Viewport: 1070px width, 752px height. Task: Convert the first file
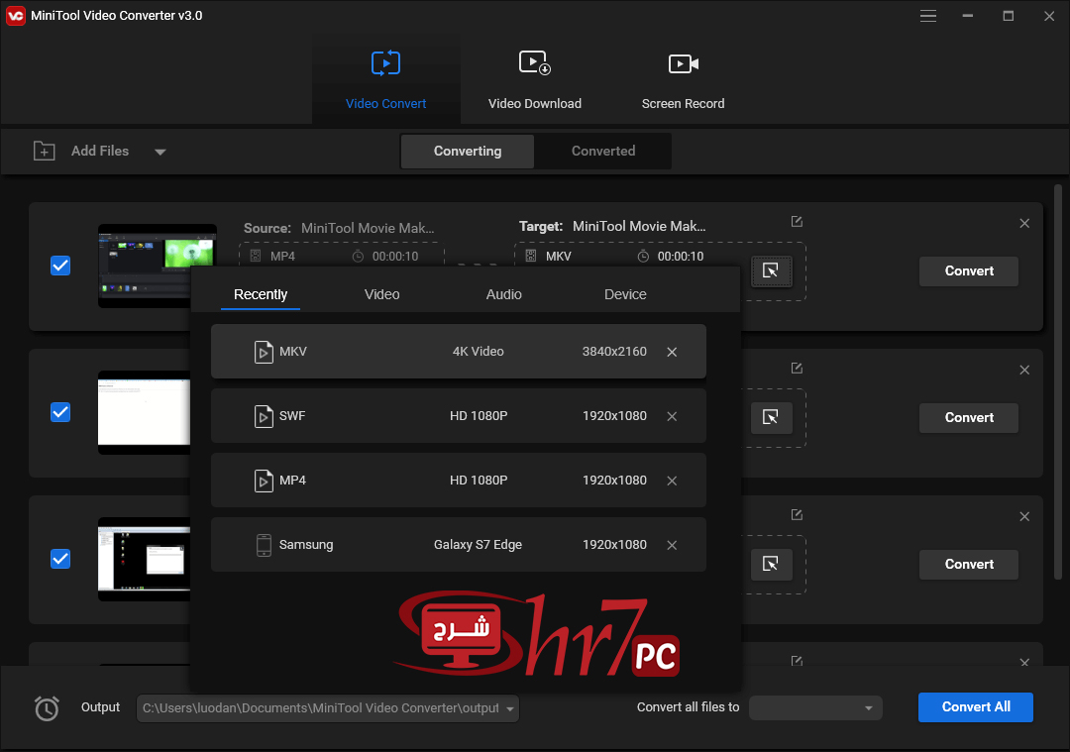click(968, 270)
